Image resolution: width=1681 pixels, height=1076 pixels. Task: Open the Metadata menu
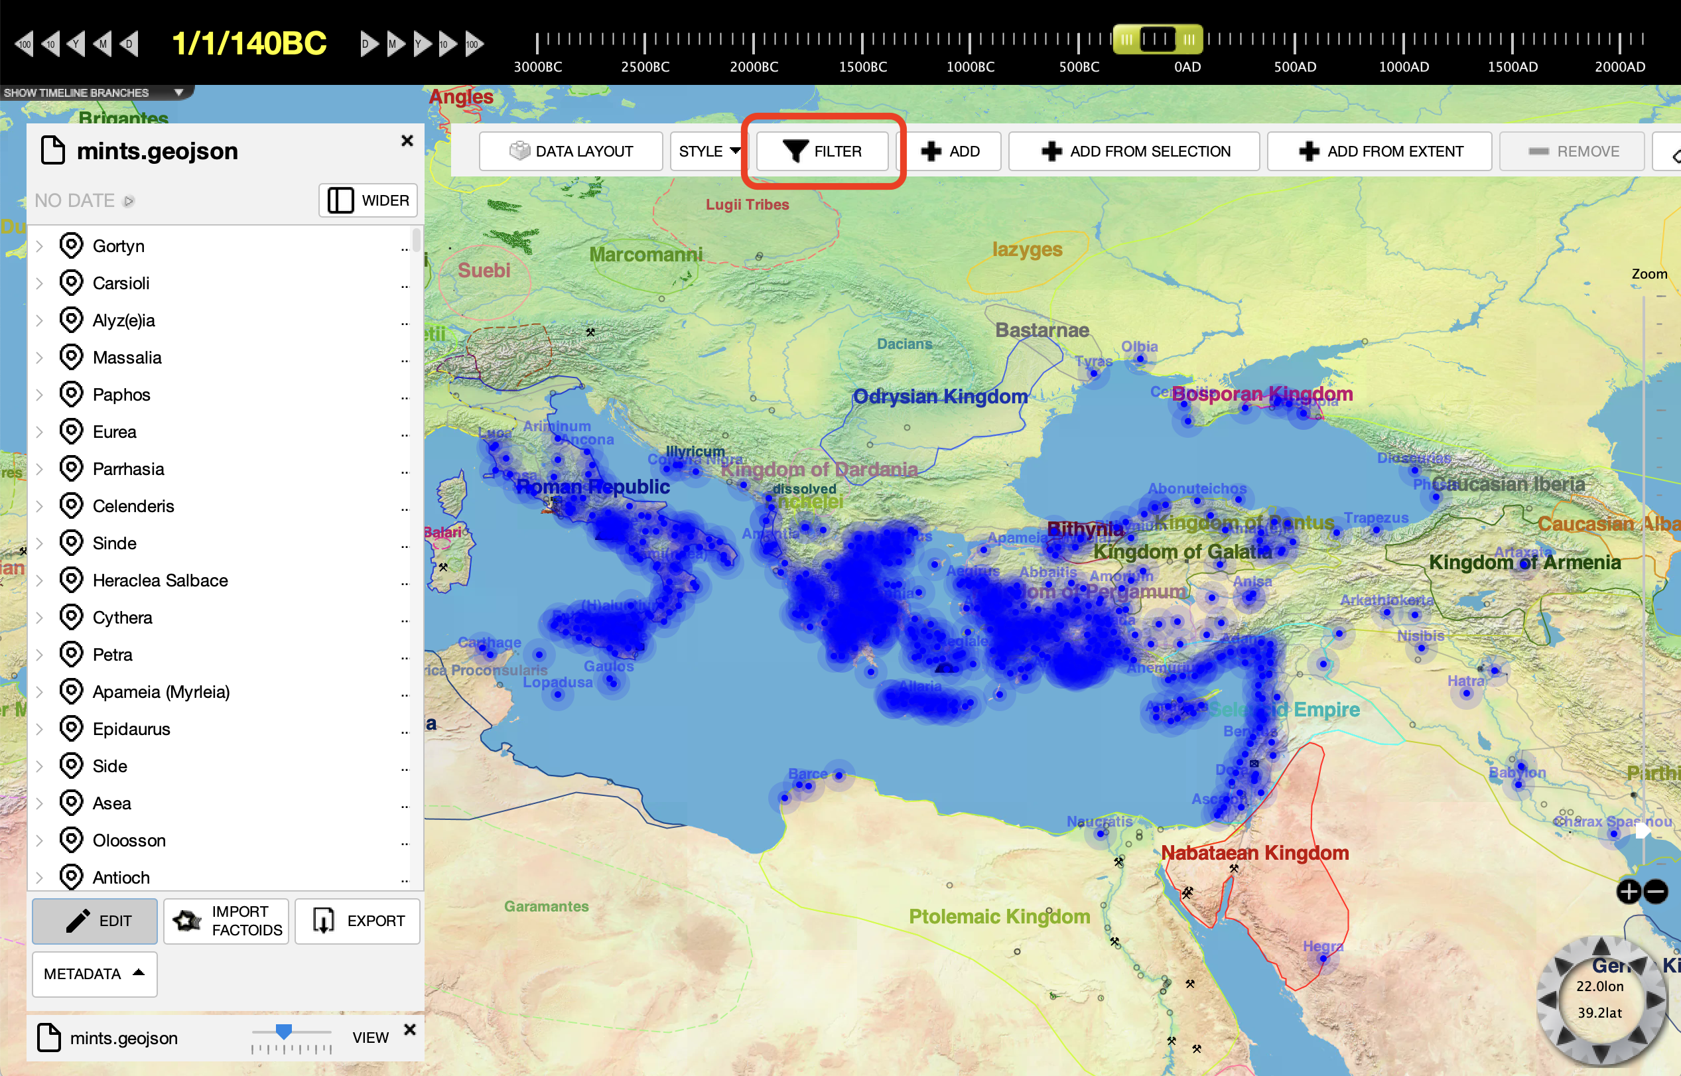coord(94,974)
